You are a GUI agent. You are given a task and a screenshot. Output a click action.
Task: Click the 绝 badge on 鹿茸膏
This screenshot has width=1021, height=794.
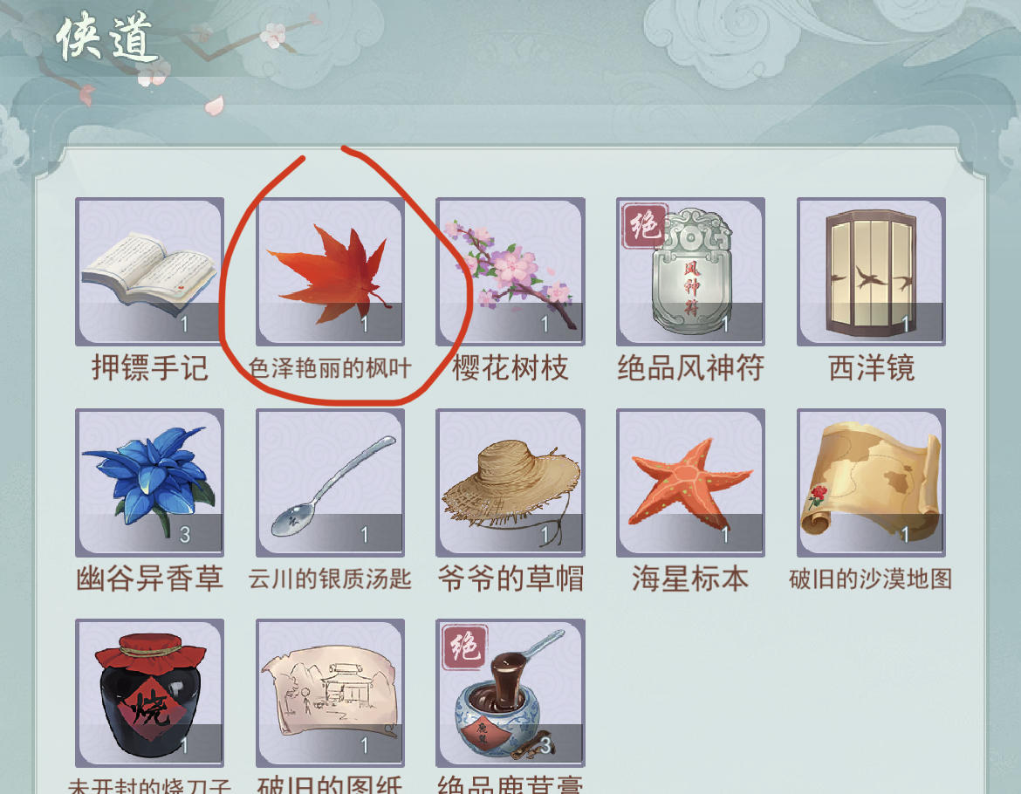(464, 647)
